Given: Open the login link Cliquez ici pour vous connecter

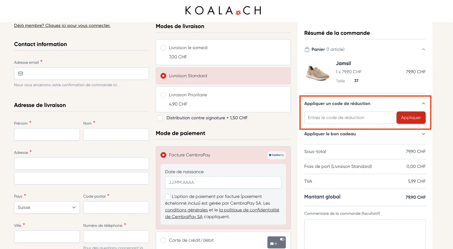Looking at the screenshot, I should pyautogui.click(x=62, y=25).
